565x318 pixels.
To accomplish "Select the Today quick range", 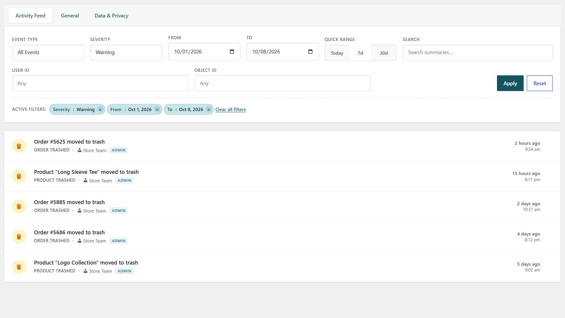I will coord(337,53).
